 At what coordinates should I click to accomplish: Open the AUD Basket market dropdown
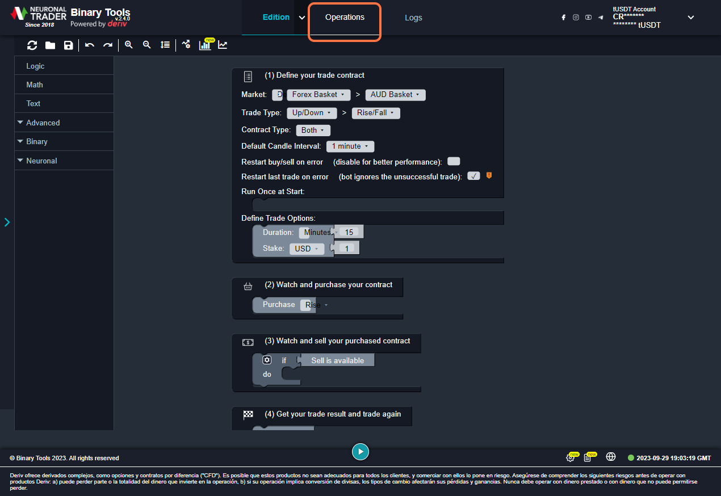(395, 95)
